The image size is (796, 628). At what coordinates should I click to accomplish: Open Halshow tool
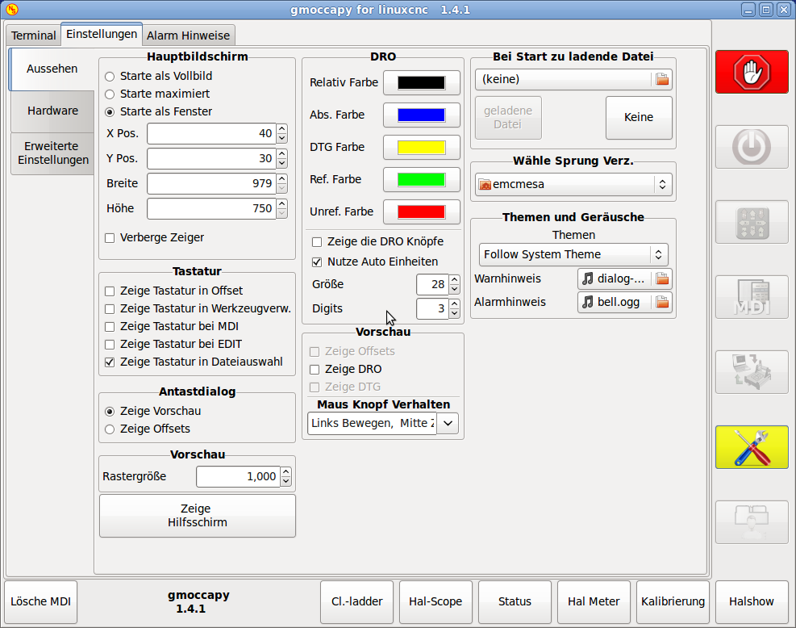(752, 602)
